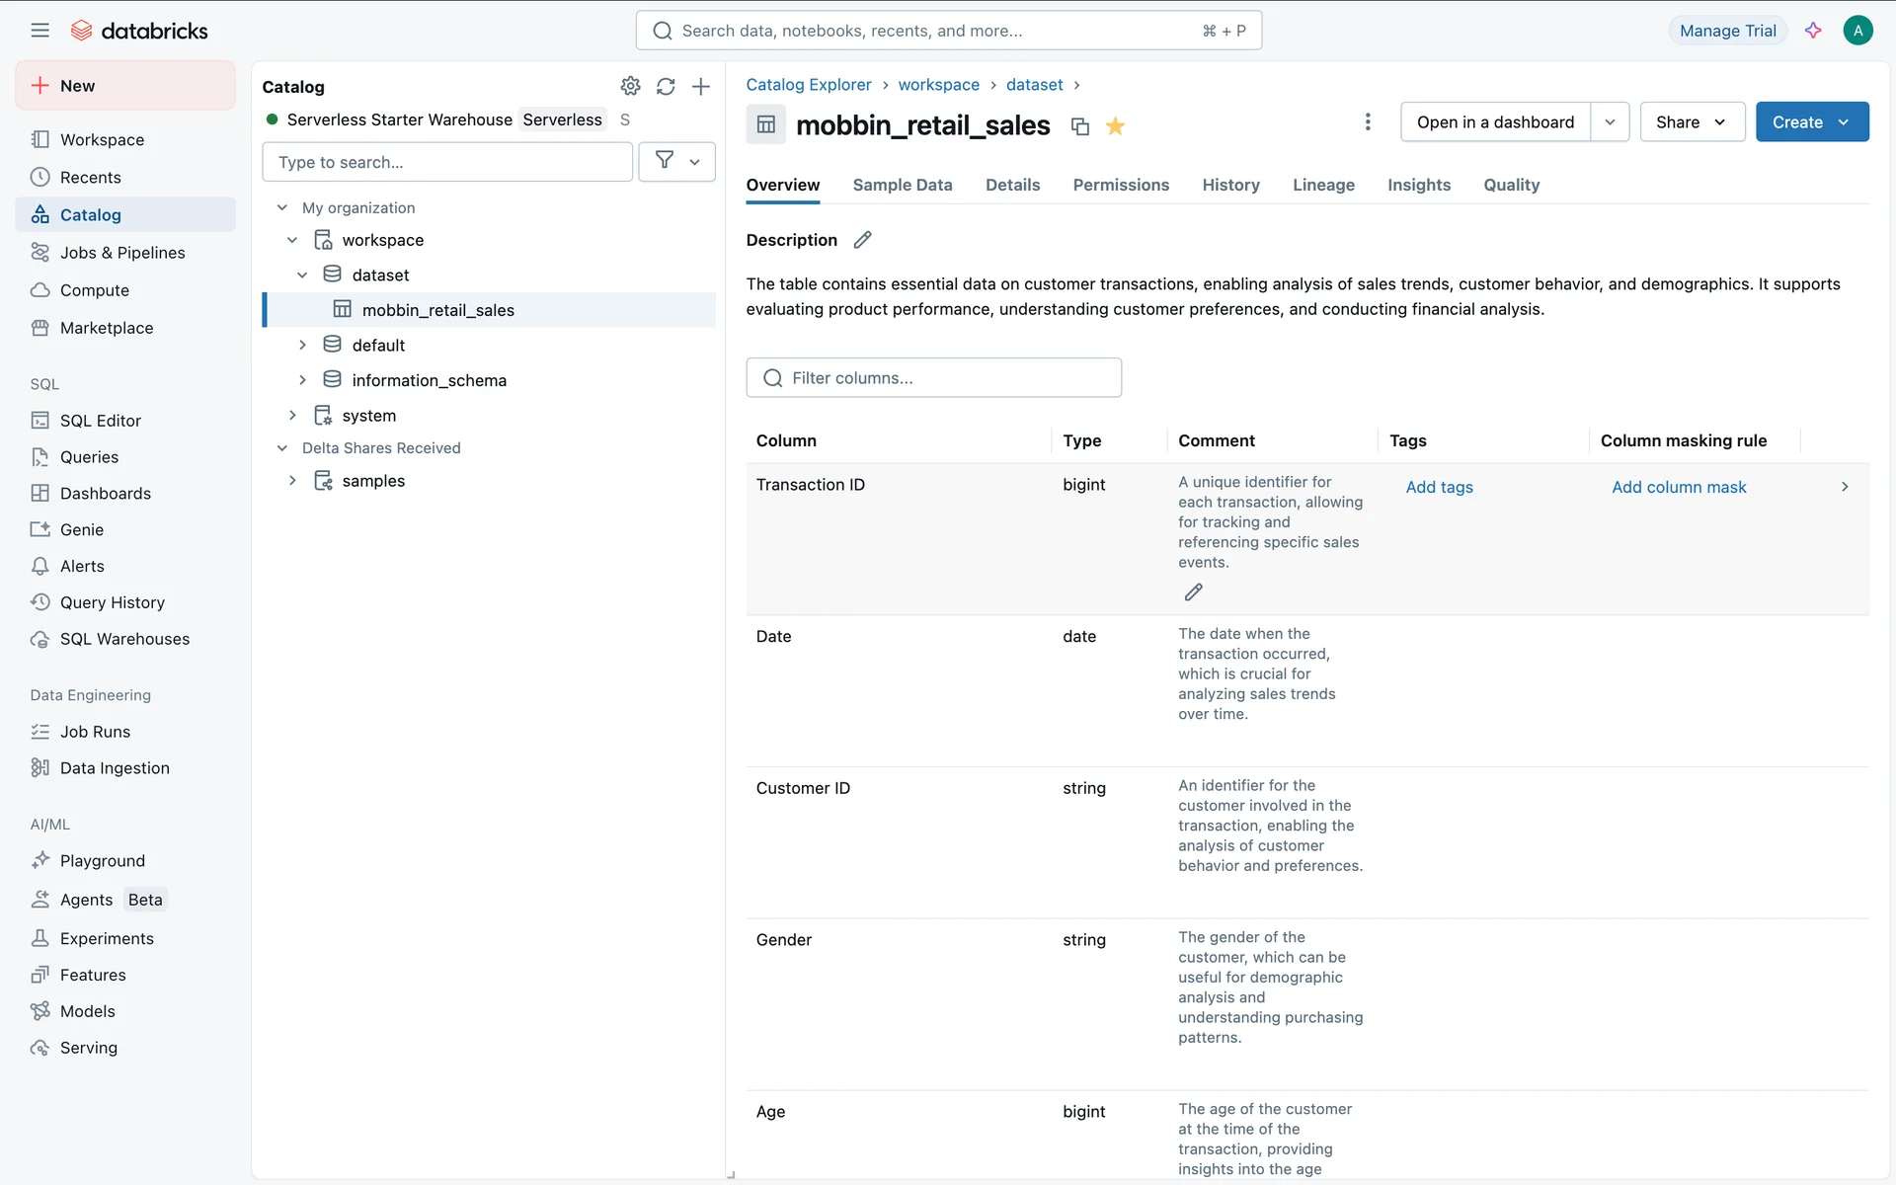Click the Filter columns input field
The height and width of the screenshot is (1185, 1896).
point(933,377)
